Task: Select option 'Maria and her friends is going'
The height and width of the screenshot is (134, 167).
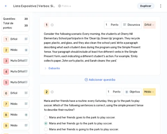Action: (46, 129)
